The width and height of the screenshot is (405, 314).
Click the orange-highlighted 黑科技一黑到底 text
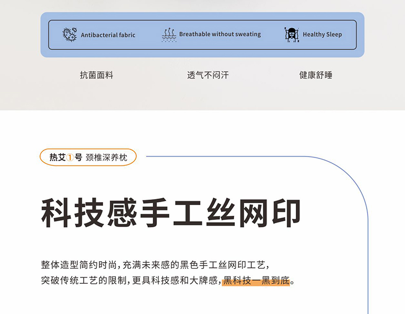[256, 281]
